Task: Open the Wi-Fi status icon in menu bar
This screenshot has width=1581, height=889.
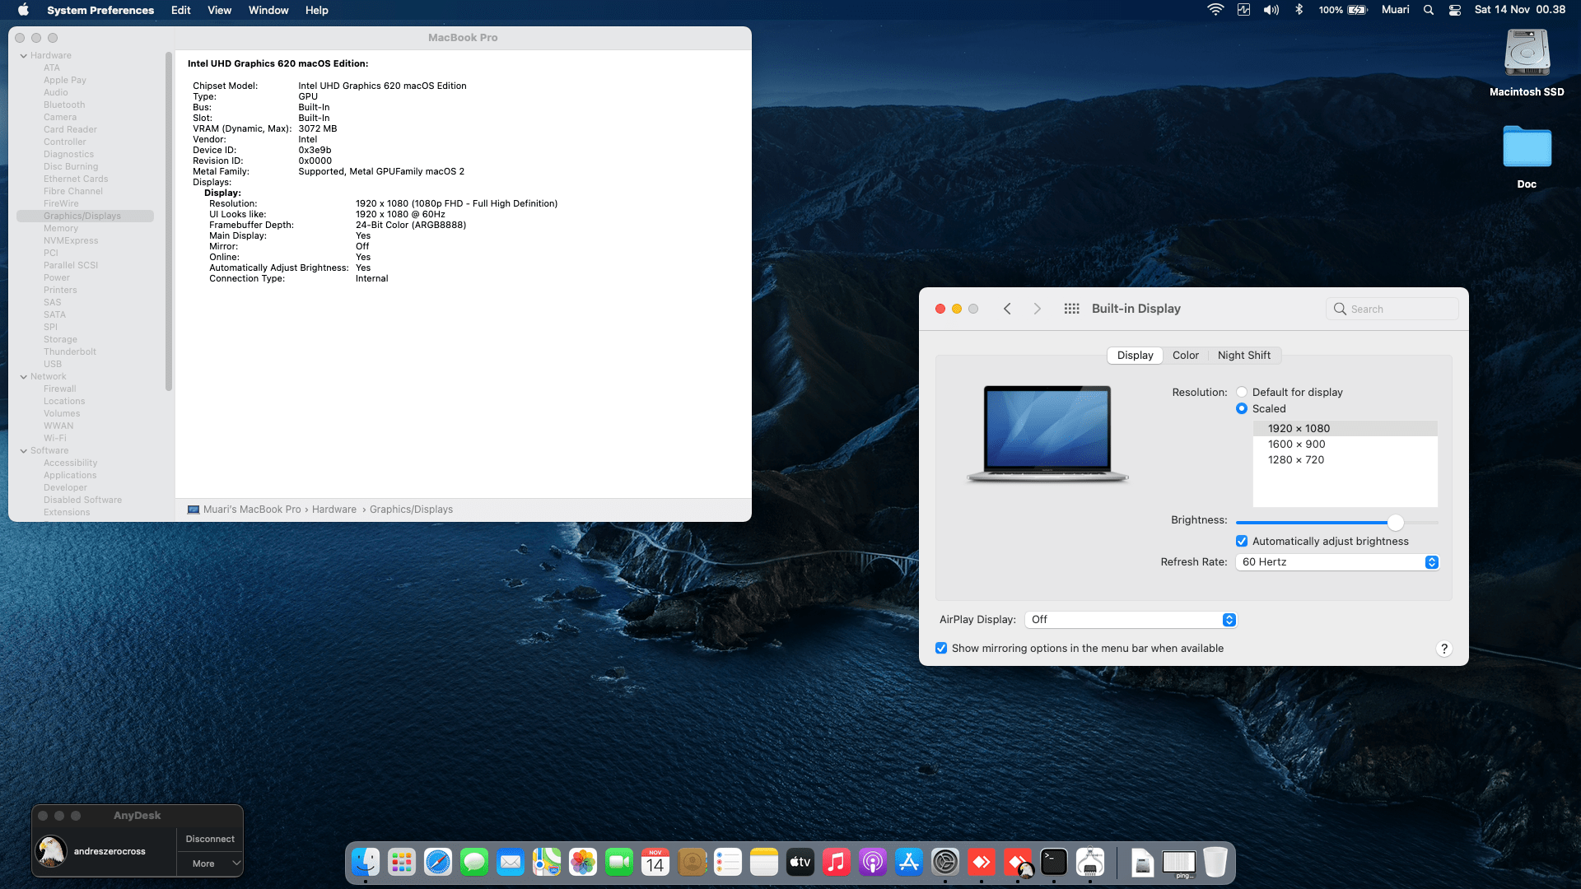Action: pos(1215,10)
